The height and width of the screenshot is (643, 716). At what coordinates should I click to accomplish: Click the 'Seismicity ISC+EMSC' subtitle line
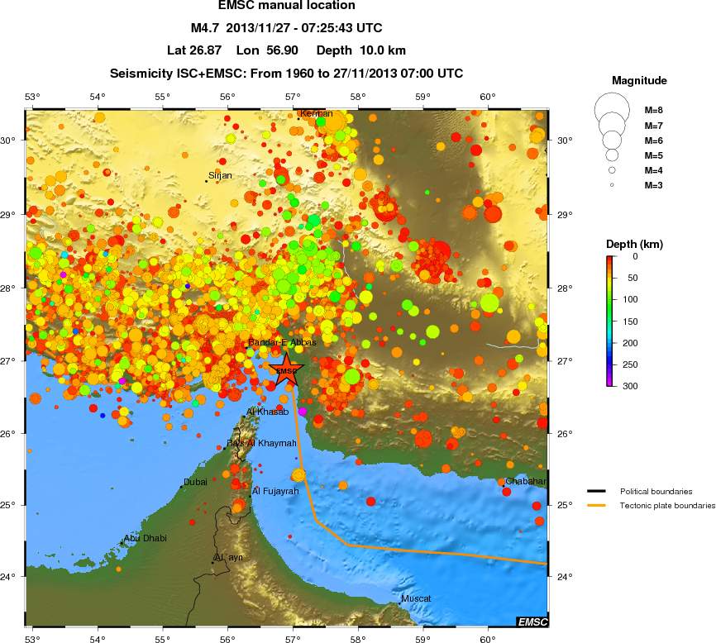tap(286, 74)
